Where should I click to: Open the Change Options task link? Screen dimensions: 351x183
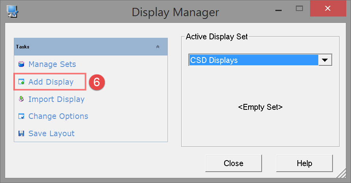(x=58, y=116)
